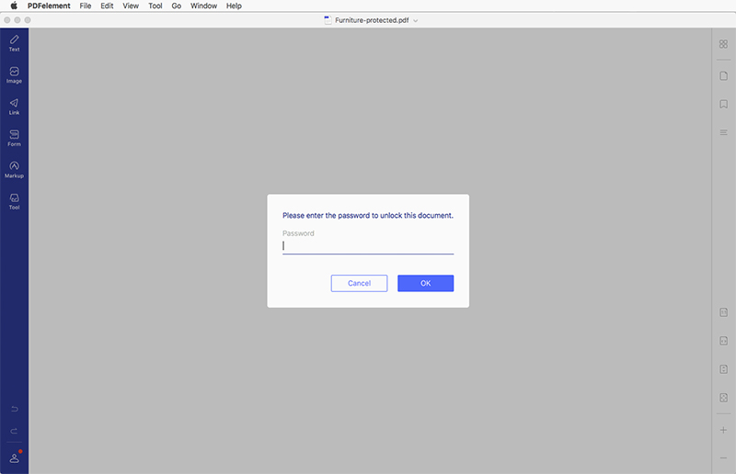Open the Edit menu
The width and height of the screenshot is (736, 474).
pos(107,6)
